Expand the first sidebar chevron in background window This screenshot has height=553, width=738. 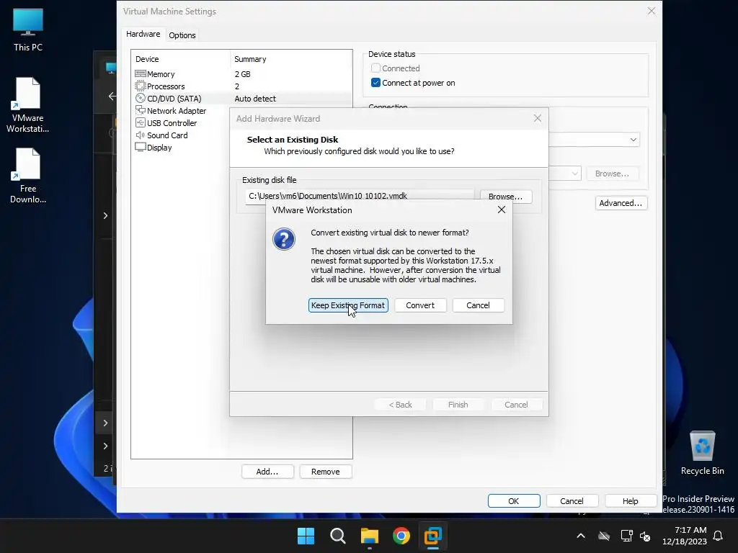pos(105,215)
